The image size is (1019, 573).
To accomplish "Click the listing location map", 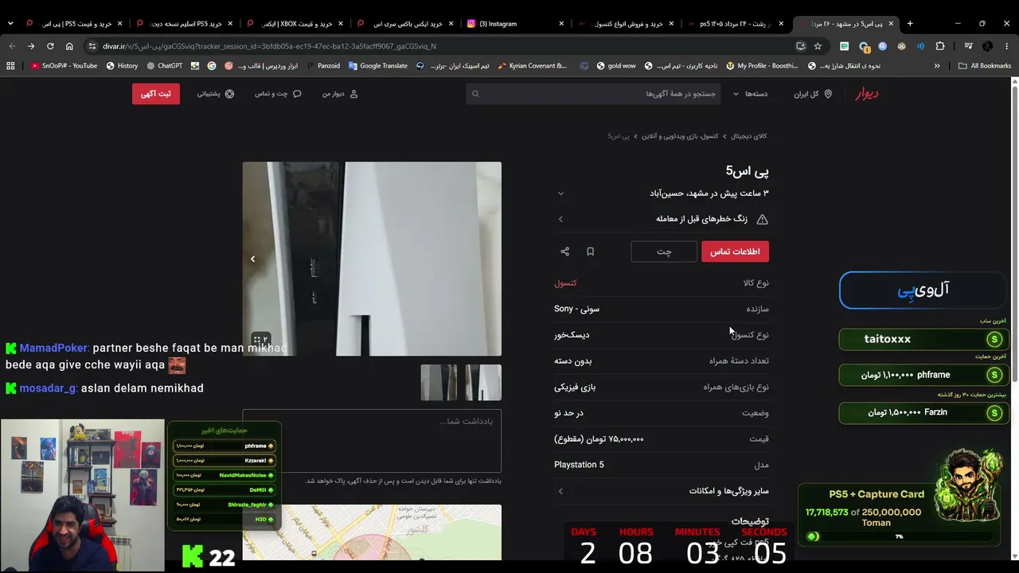I will coord(372,532).
